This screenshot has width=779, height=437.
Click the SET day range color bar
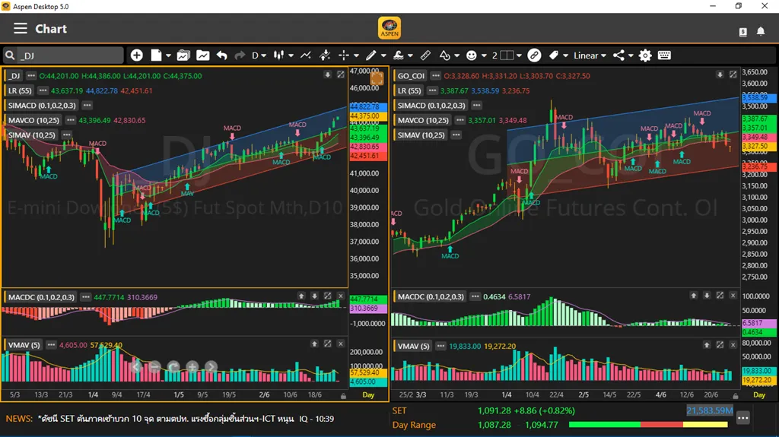(648, 425)
